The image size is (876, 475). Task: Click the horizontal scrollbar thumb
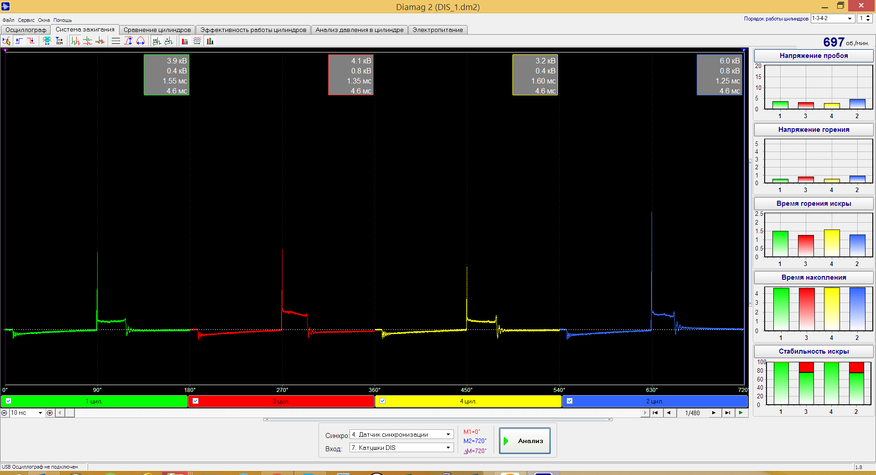click(x=70, y=413)
